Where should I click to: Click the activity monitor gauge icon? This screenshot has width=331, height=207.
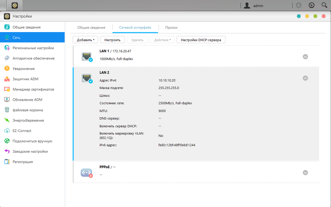pyautogui.click(x=312, y=5)
